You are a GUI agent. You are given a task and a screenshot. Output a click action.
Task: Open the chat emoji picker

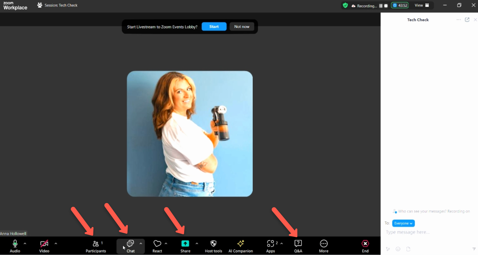point(398,249)
